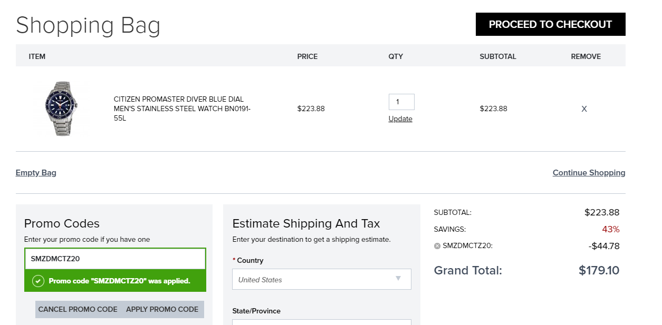Click the Estimate Shipping And Tax heading

tap(306, 224)
